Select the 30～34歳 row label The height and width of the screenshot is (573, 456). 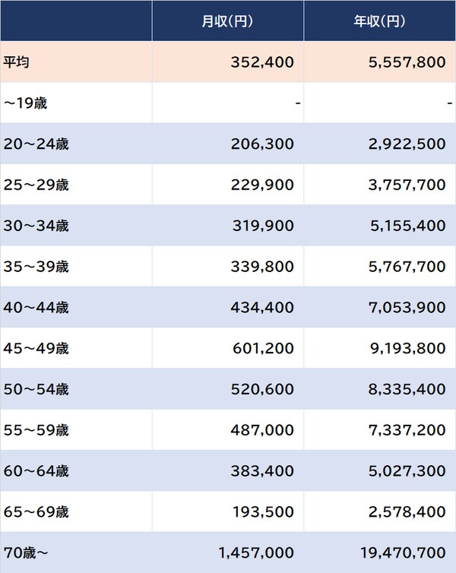[36, 226]
